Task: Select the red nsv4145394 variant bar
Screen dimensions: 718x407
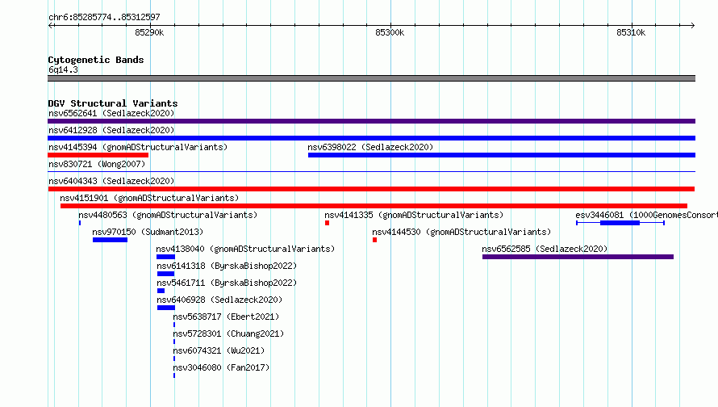Action: pyautogui.click(x=98, y=155)
